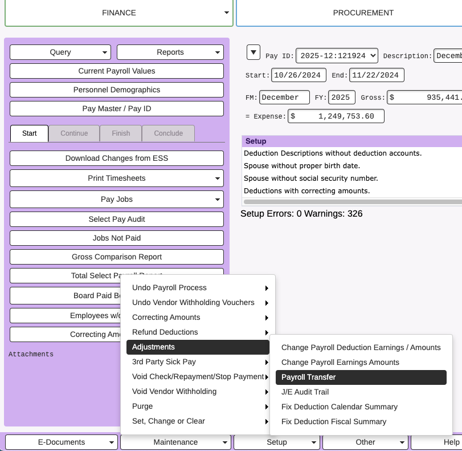Open Personnel Demographics
This screenshot has width=462, height=451.
117,90
